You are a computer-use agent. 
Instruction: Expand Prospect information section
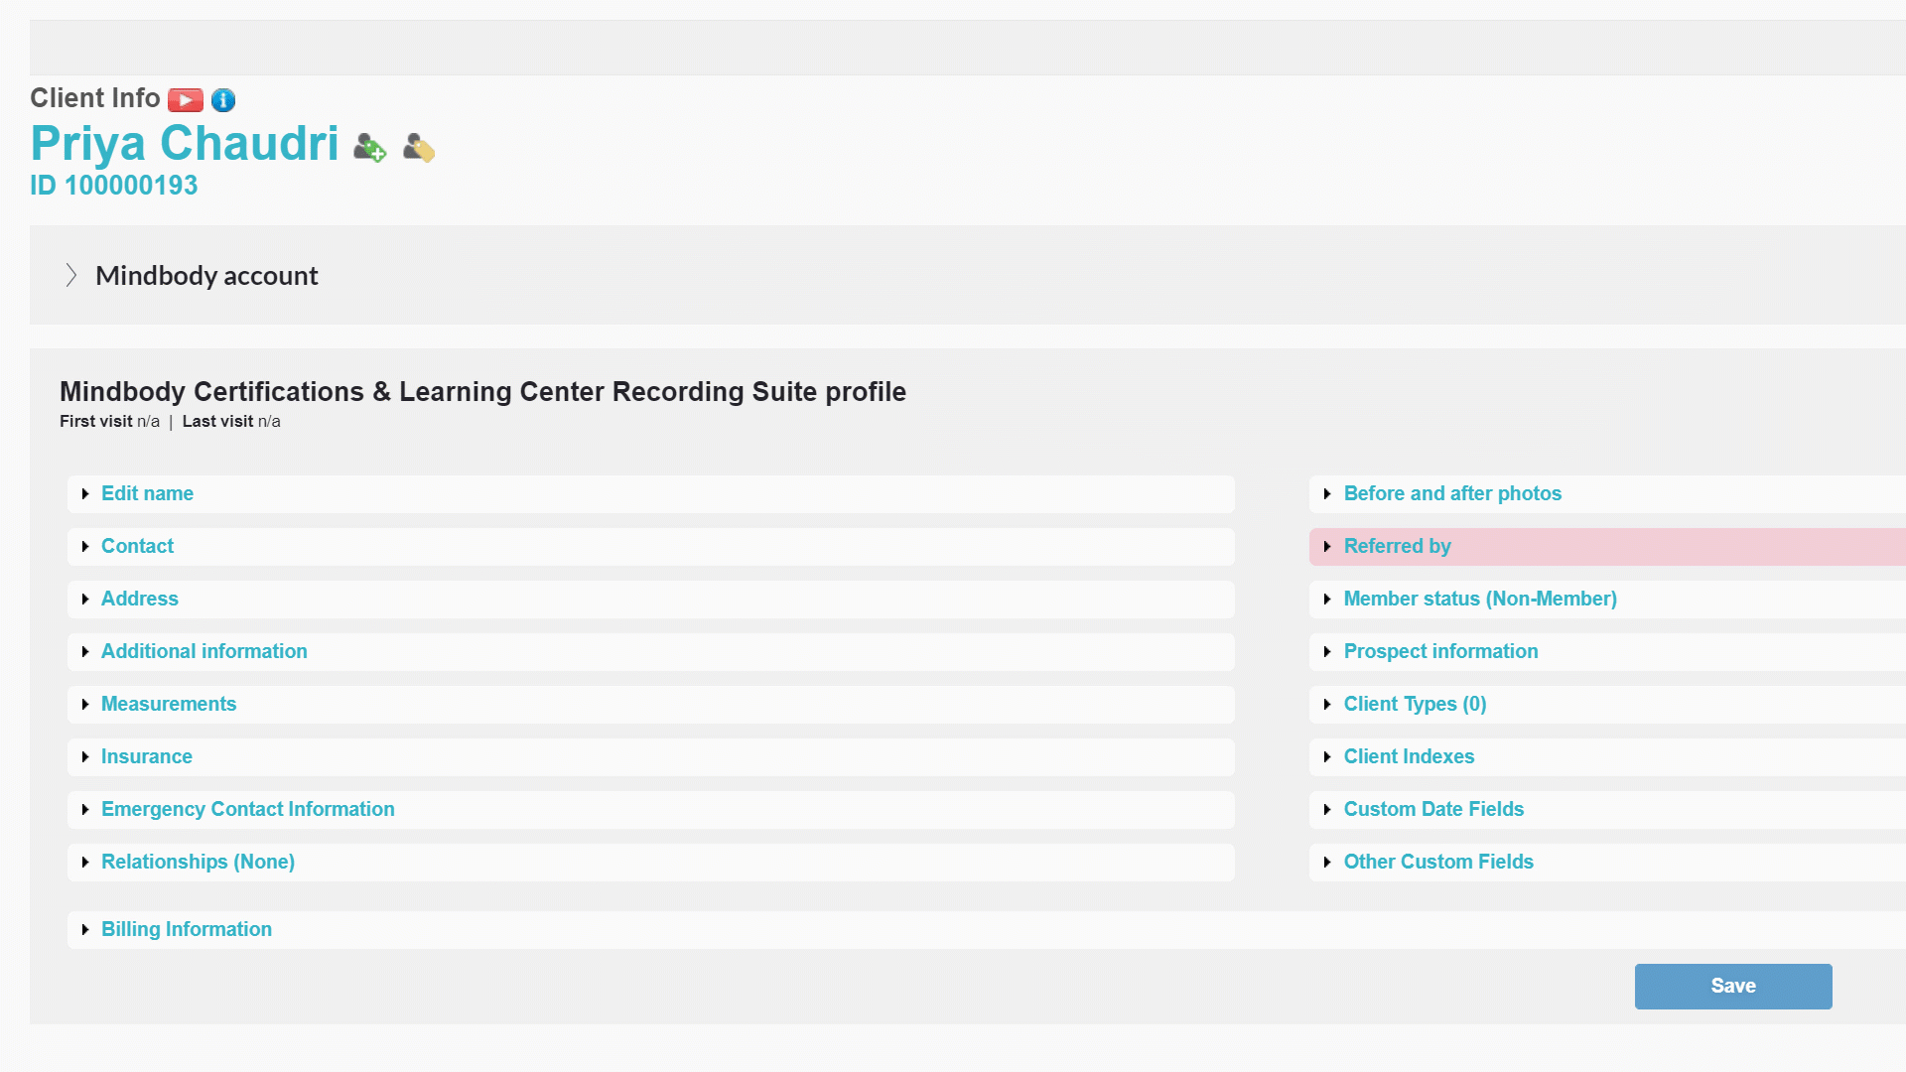pos(1608,652)
